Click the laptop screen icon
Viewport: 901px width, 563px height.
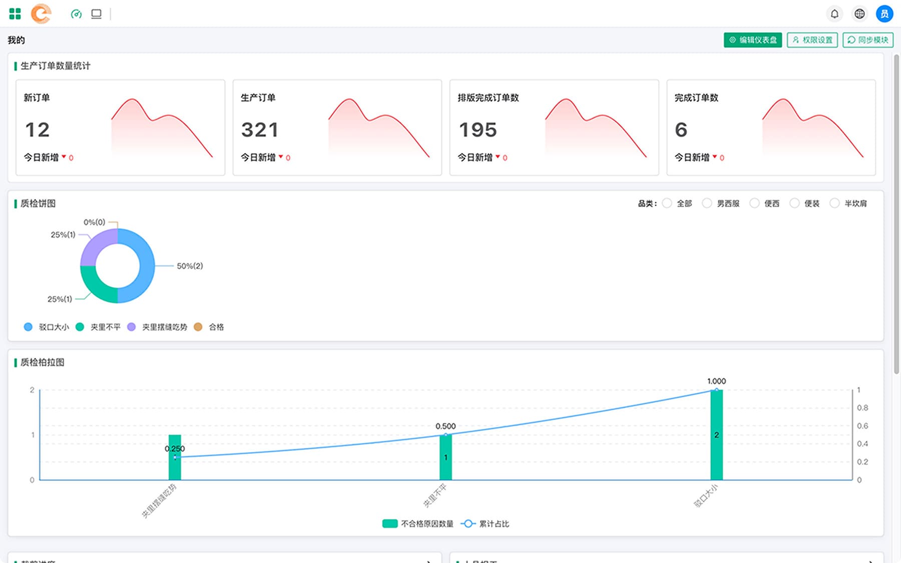(96, 14)
